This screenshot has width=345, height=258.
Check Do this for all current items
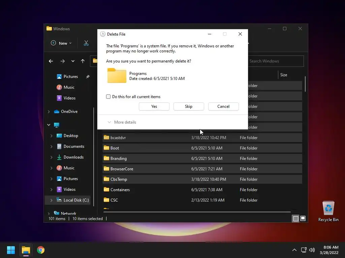tap(108, 97)
